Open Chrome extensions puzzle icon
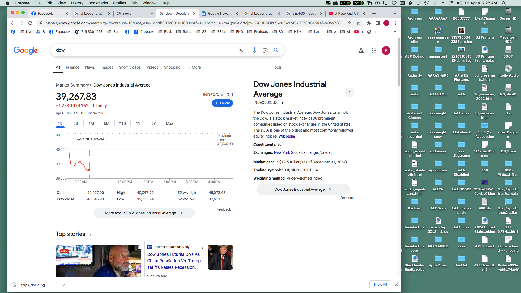Screen dimensions: 521x293 click(x=369, y=23)
